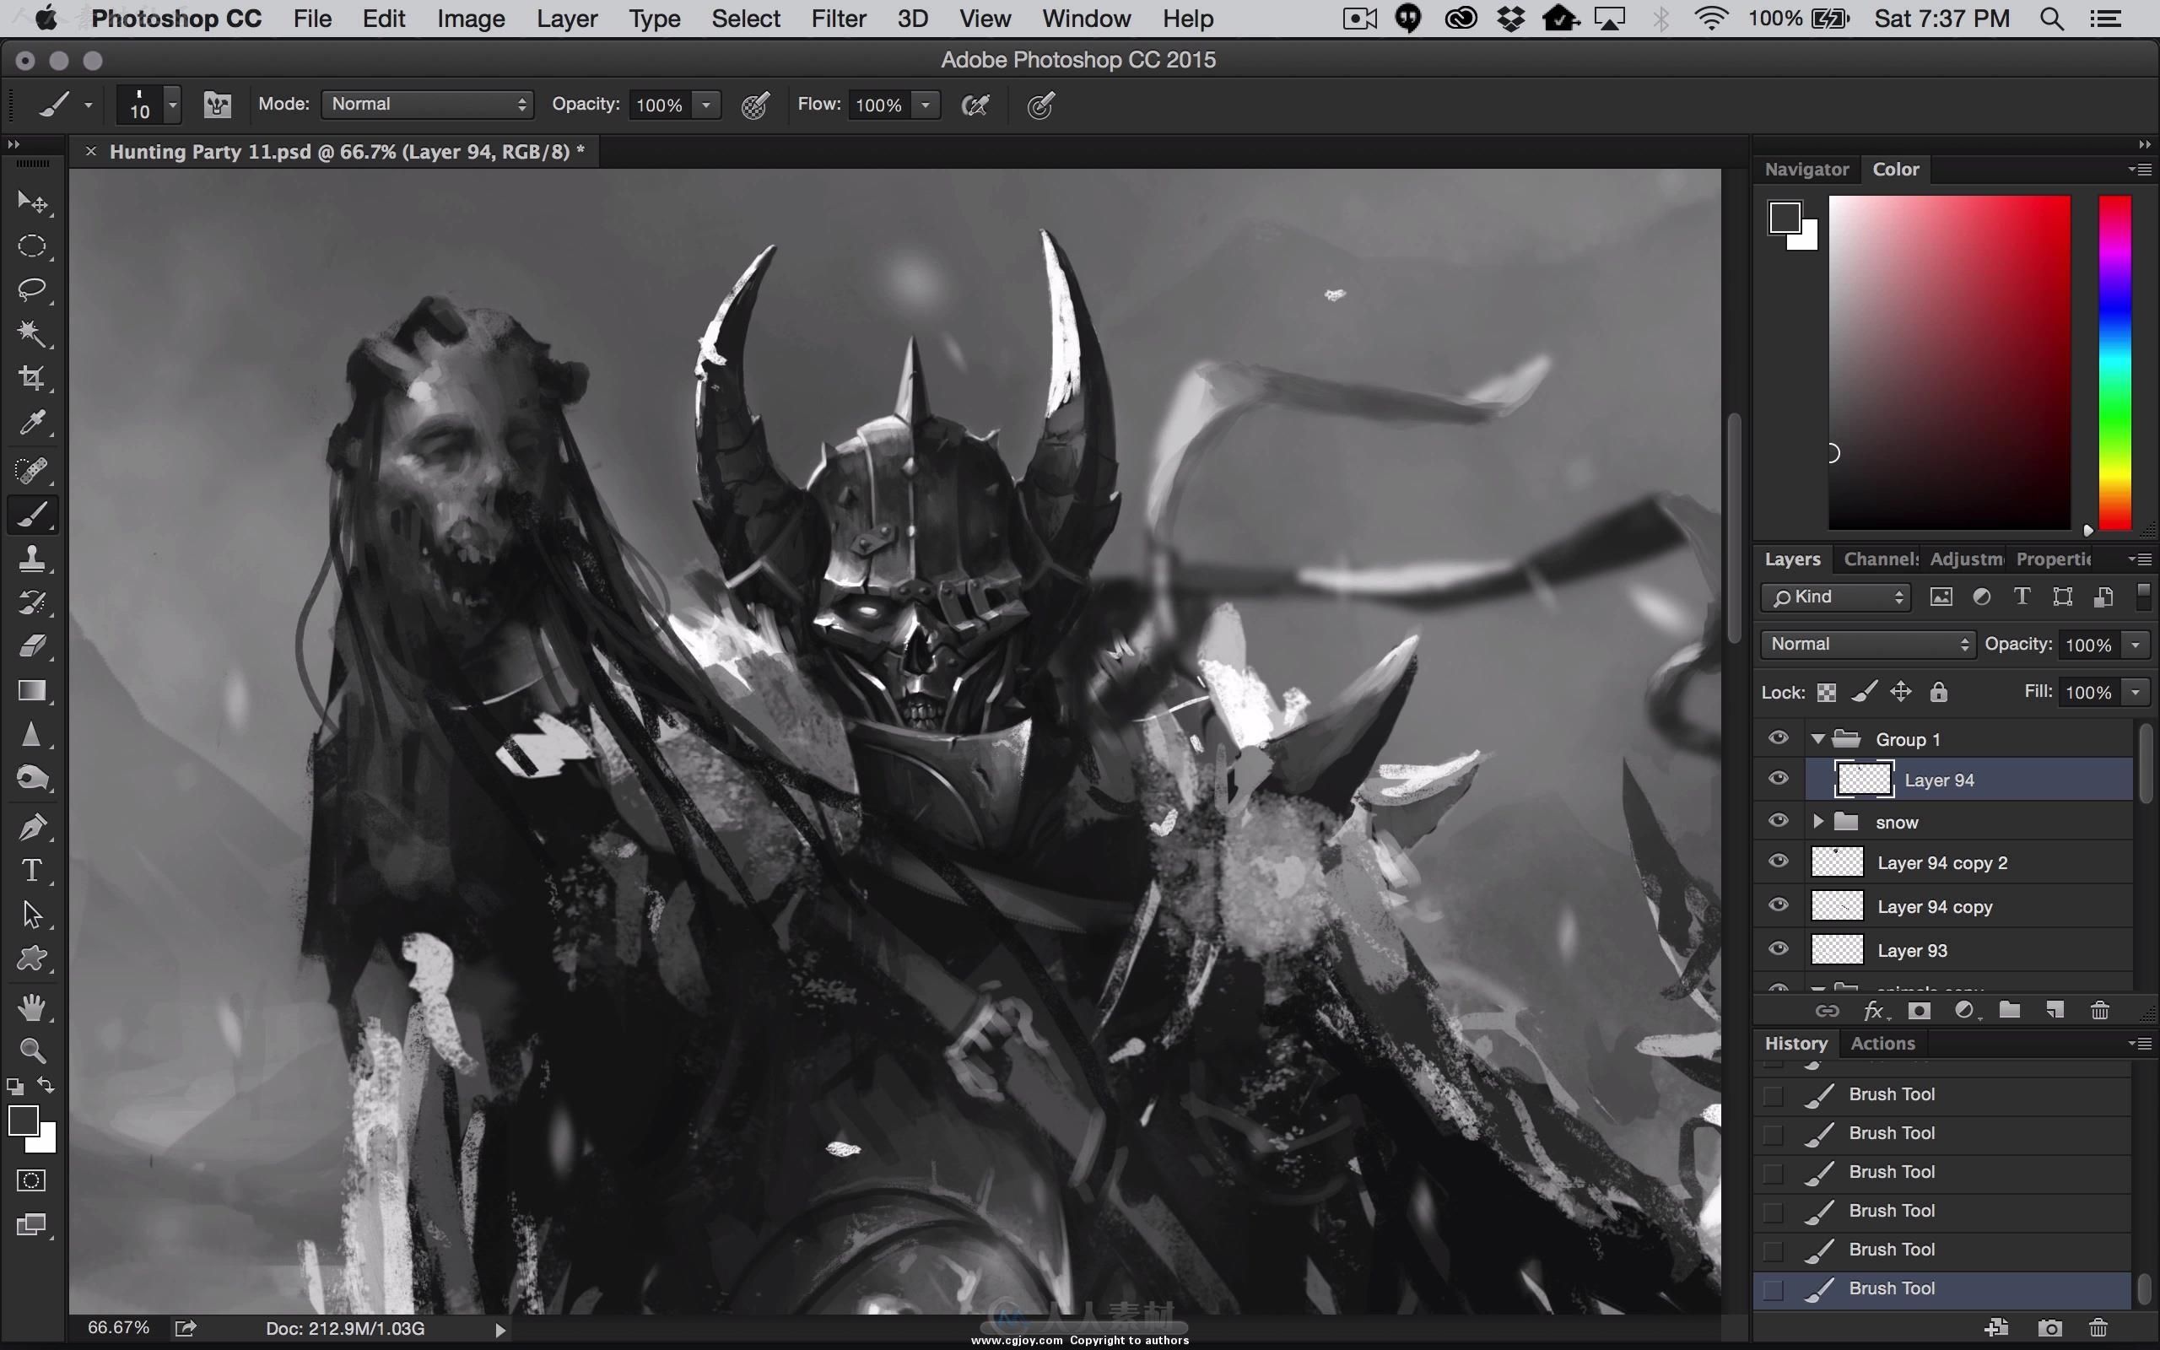Select the Layer 94 copy layer

click(x=1968, y=906)
